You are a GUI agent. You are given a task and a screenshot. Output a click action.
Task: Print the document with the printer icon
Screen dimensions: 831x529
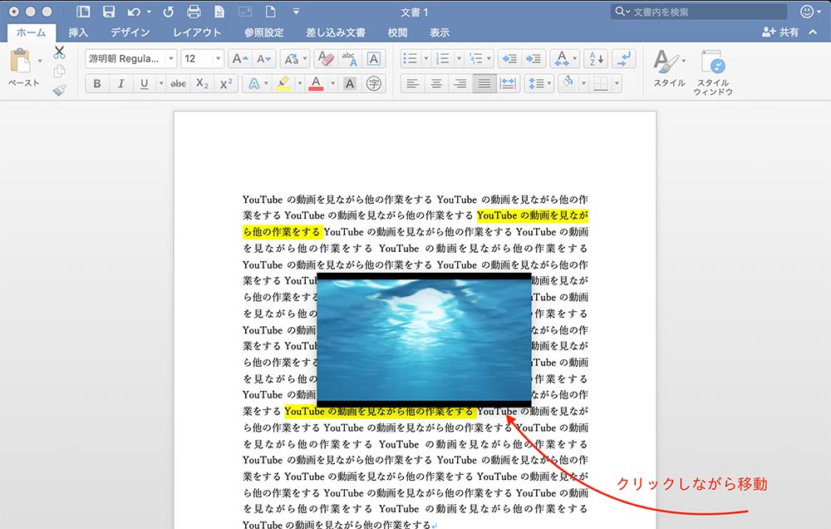194,12
